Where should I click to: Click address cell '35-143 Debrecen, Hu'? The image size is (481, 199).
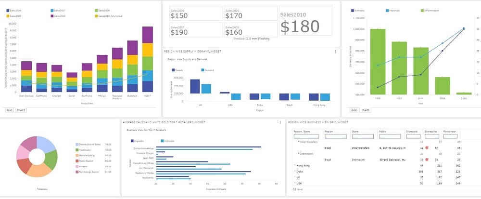click(x=392, y=159)
